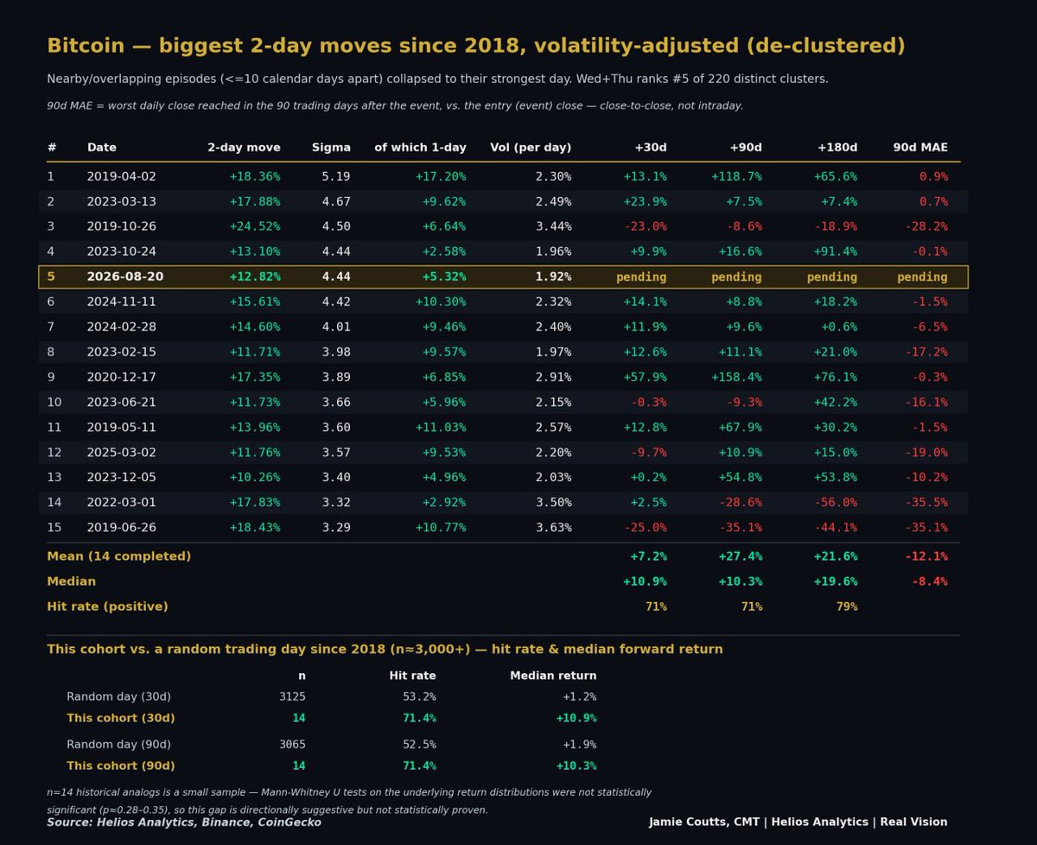Select the 'Date' column header

pos(102,148)
